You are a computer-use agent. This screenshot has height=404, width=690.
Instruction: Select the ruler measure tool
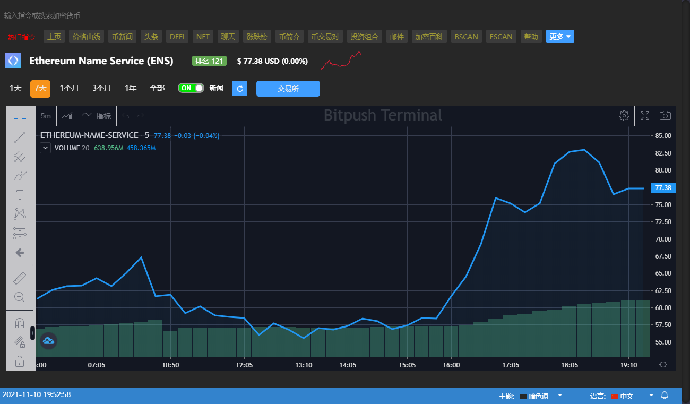point(20,278)
